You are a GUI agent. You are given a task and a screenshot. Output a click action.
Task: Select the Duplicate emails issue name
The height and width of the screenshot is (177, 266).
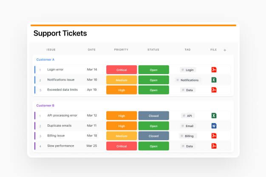[x=59, y=126]
